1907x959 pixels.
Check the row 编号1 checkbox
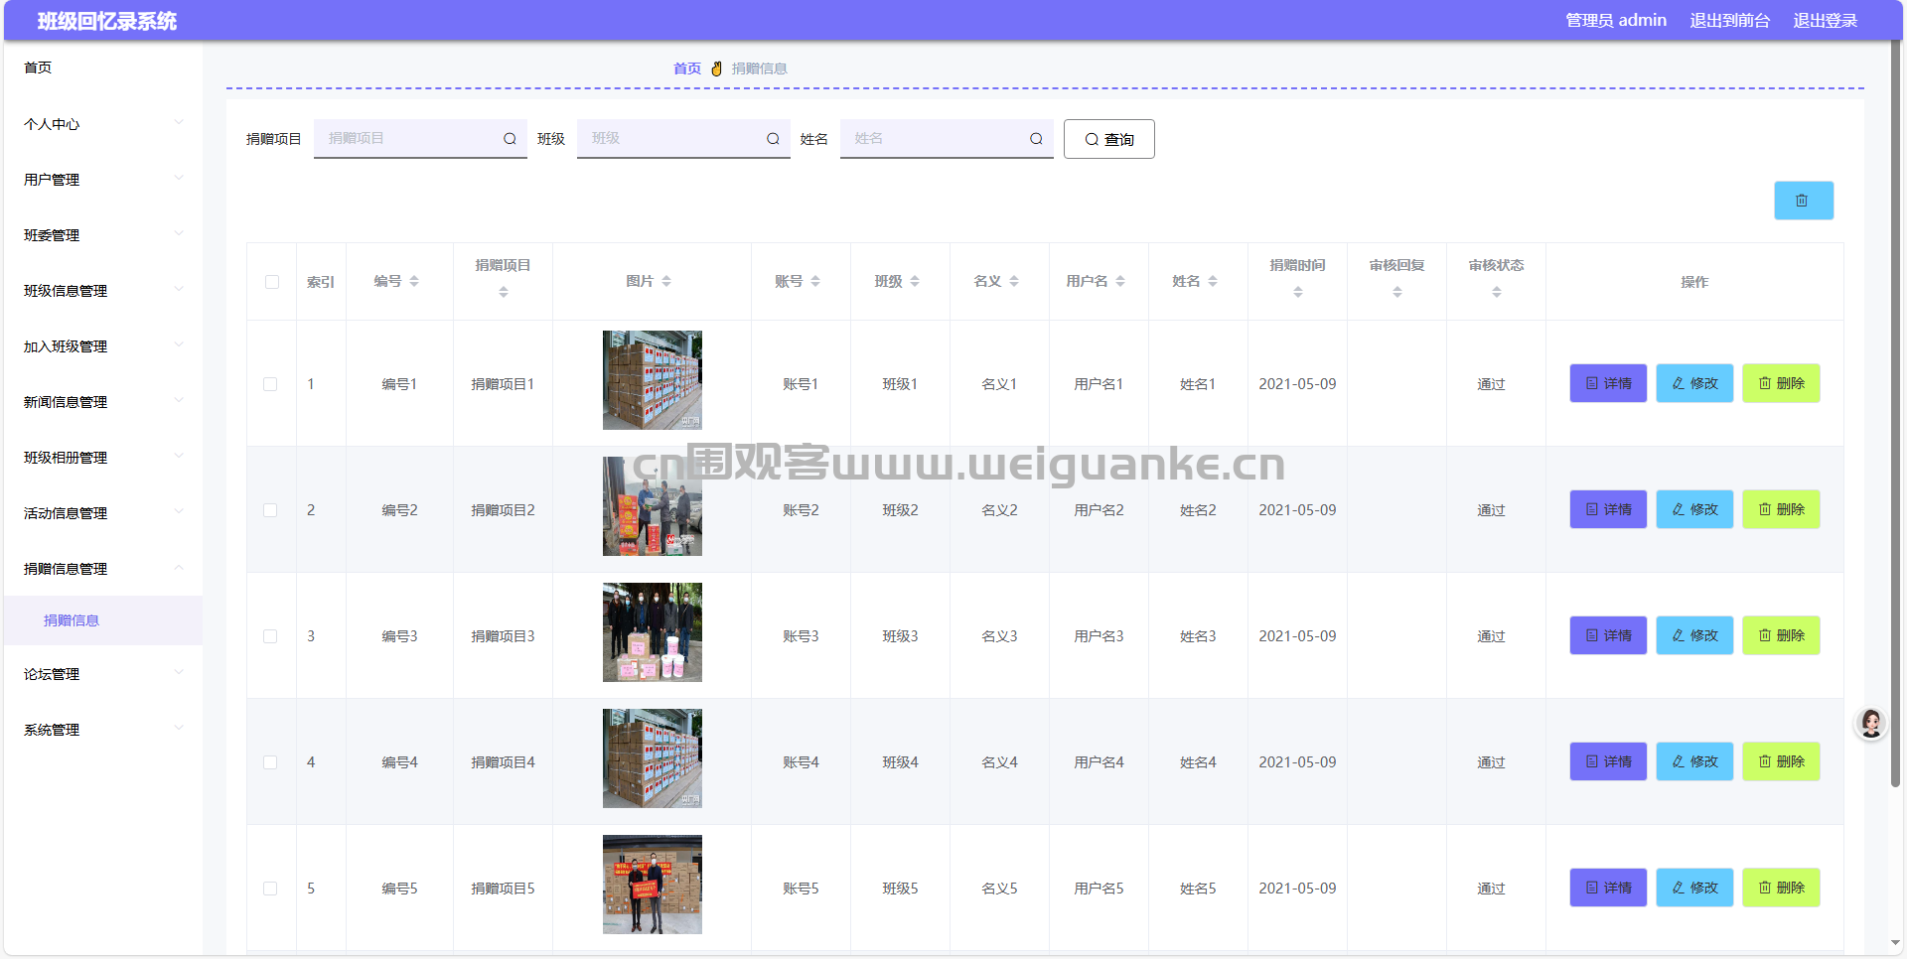(270, 384)
